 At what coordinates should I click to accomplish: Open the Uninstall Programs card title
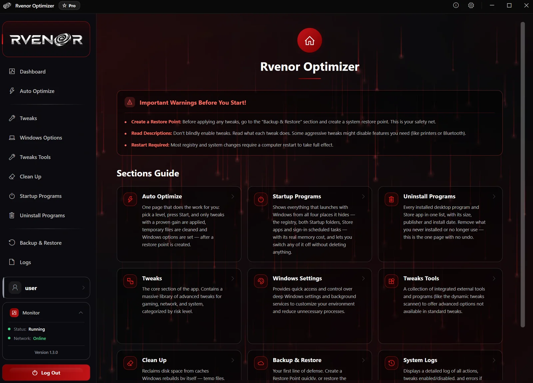pos(429,196)
